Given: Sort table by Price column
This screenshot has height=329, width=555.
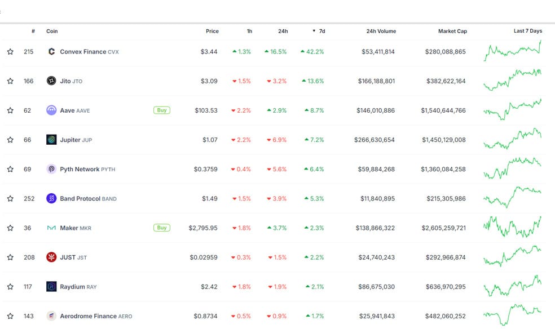Looking at the screenshot, I should click(213, 31).
